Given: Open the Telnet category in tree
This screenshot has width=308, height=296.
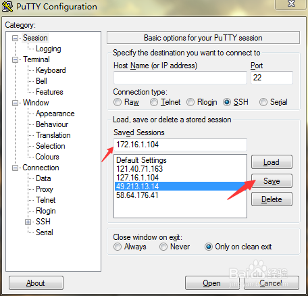Looking at the screenshot, I should [x=46, y=200].
